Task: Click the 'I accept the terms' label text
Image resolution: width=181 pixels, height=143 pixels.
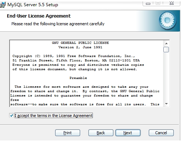Action: (54, 116)
